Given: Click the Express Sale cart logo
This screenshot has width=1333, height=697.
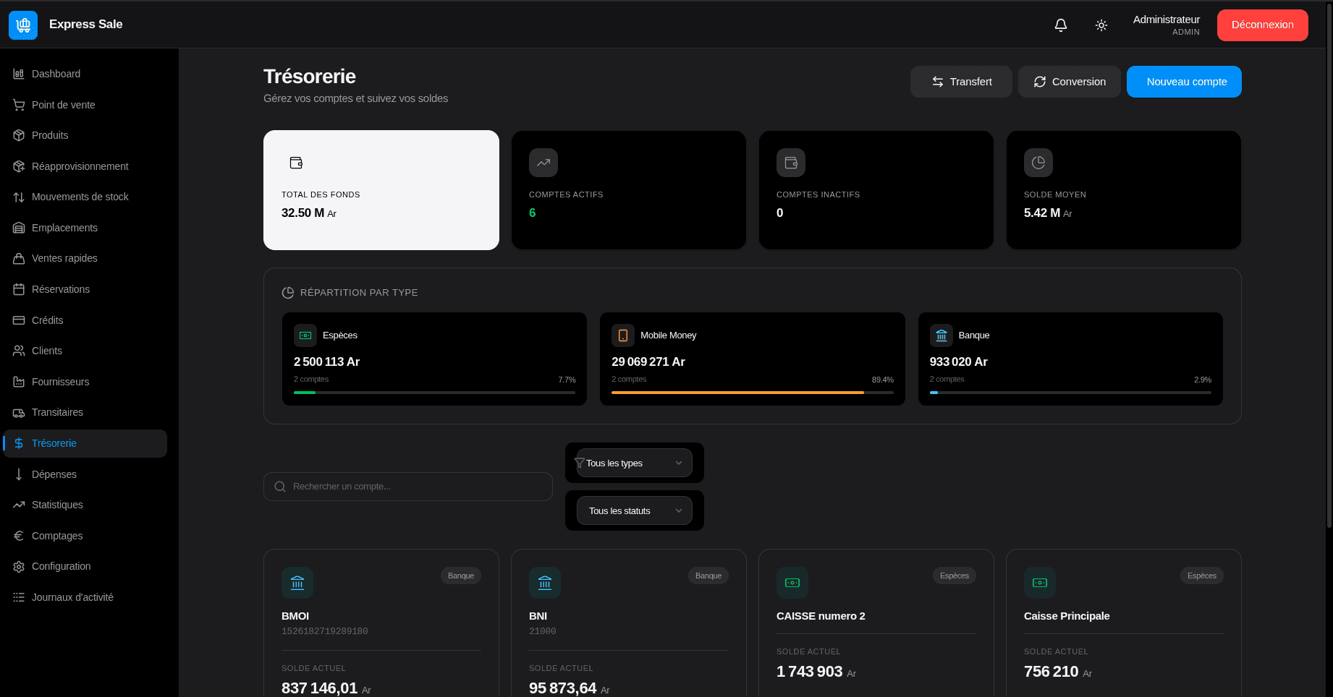Looking at the screenshot, I should (x=23, y=25).
